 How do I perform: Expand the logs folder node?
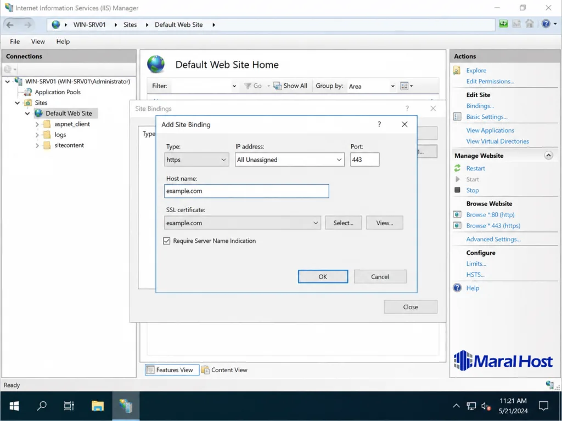37,135
